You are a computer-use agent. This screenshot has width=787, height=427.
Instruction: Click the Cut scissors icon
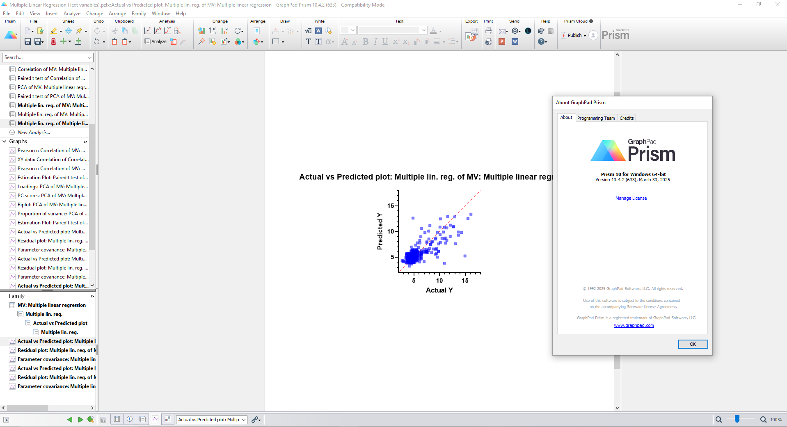(x=115, y=31)
